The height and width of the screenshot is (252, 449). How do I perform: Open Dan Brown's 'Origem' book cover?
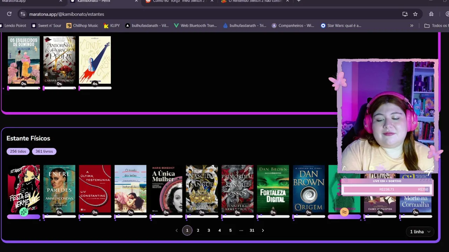[x=309, y=189]
